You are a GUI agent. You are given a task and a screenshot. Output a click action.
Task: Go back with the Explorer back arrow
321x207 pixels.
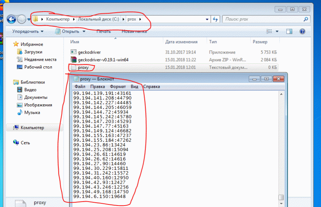point(11,19)
